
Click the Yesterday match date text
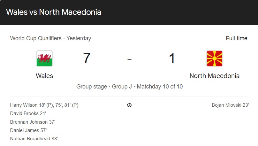tap(79, 38)
